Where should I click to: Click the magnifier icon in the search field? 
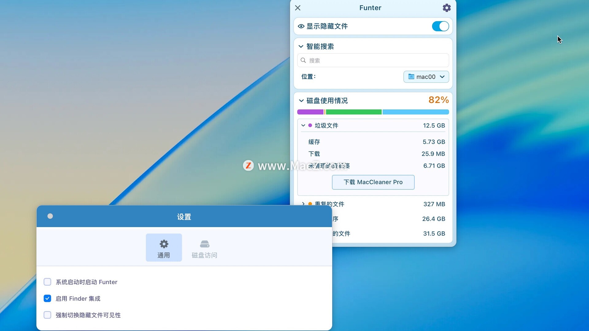click(x=303, y=60)
